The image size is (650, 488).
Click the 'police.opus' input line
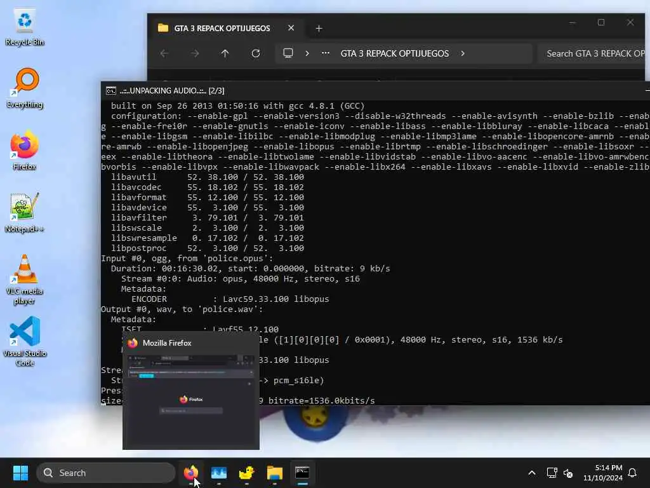pyautogui.click(x=187, y=259)
